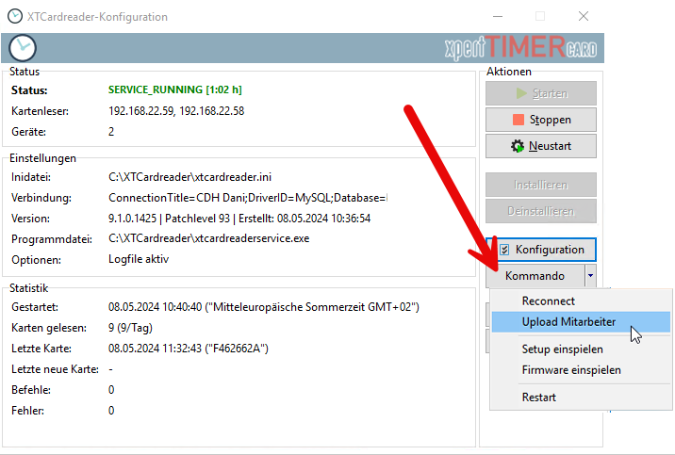Image resolution: width=675 pixels, height=455 pixels.
Task: Click the xpertTIMER CARD logo
Action: (524, 49)
